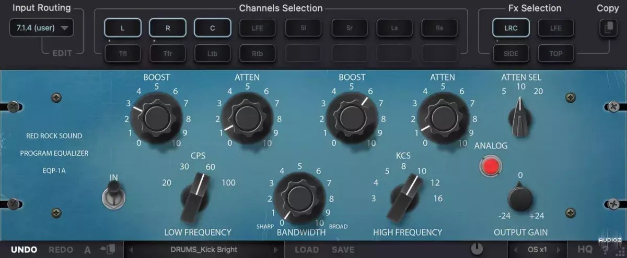Click the BROAD bandwidth label
627x258 pixels.
coord(338,227)
